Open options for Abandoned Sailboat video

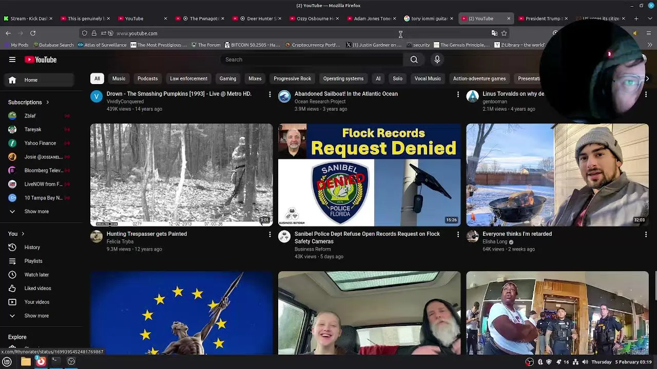pyautogui.click(x=458, y=94)
